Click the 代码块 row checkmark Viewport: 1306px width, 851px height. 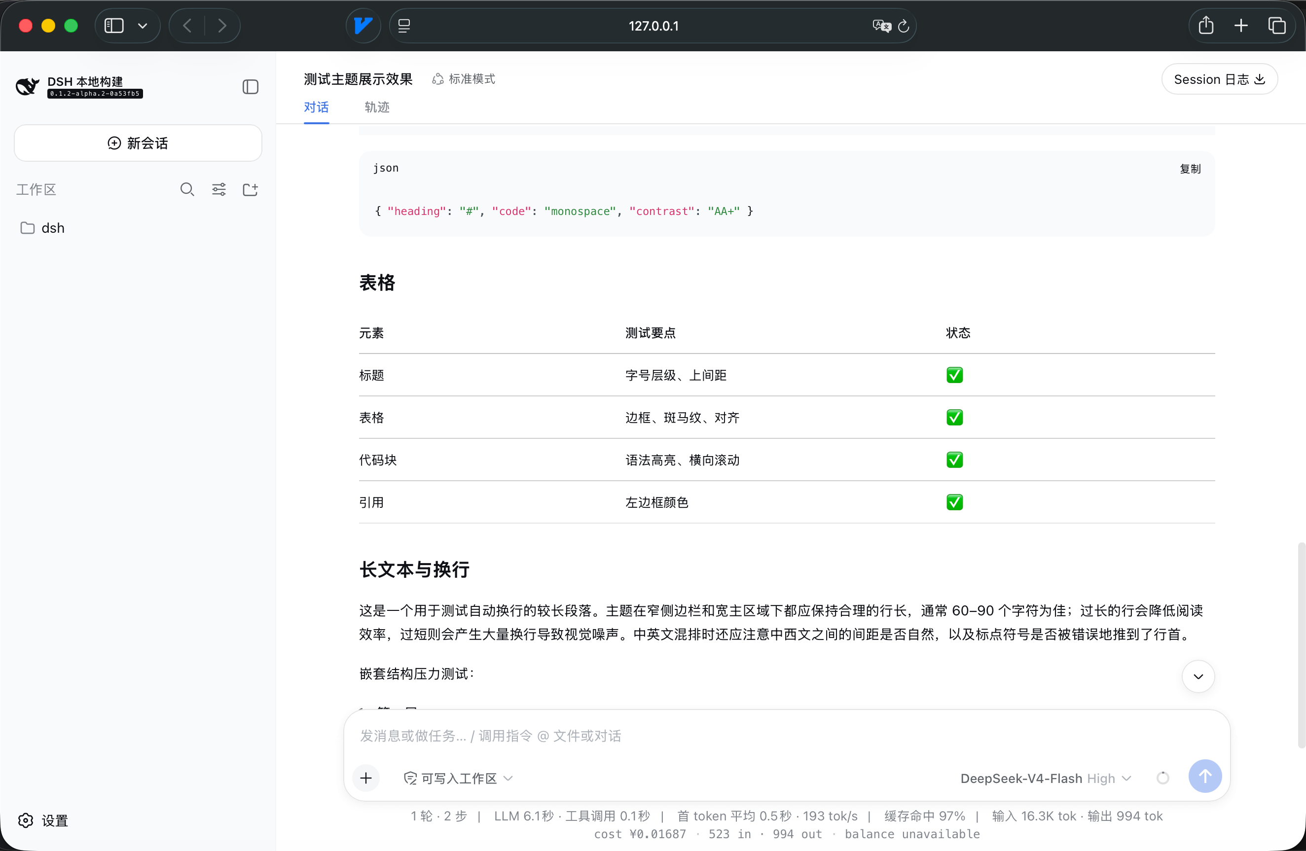point(954,460)
